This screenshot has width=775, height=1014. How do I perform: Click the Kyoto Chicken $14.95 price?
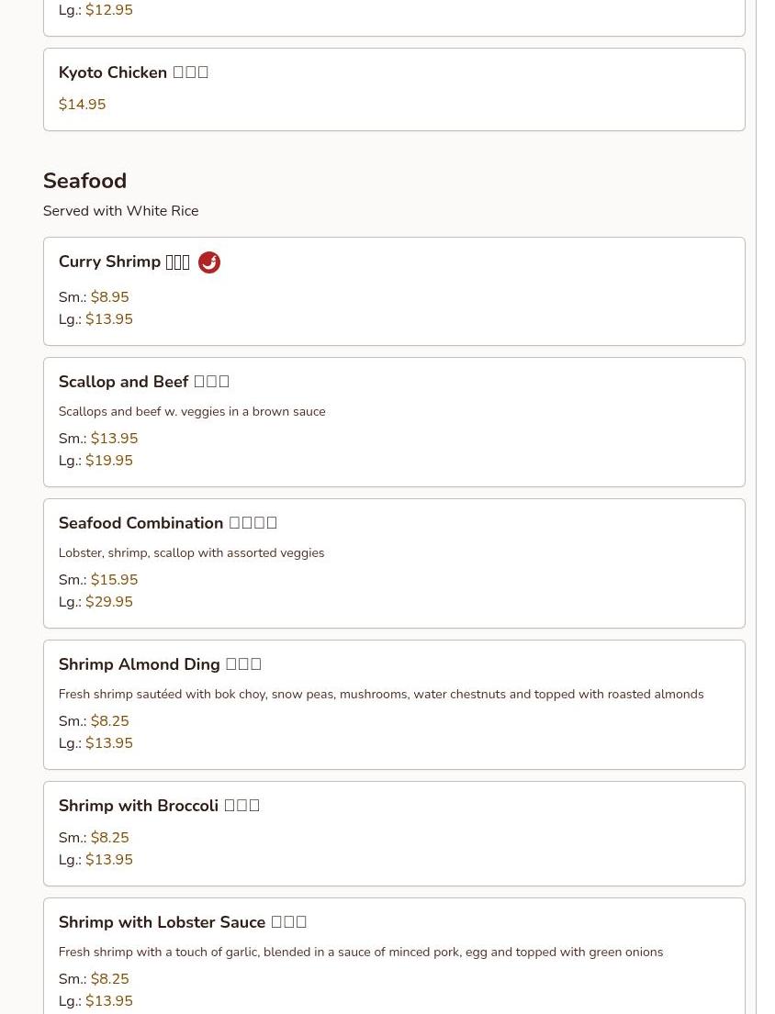click(x=82, y=105)
